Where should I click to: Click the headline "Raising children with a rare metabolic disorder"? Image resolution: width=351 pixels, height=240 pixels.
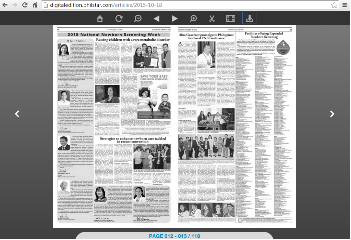click(133, 40)
